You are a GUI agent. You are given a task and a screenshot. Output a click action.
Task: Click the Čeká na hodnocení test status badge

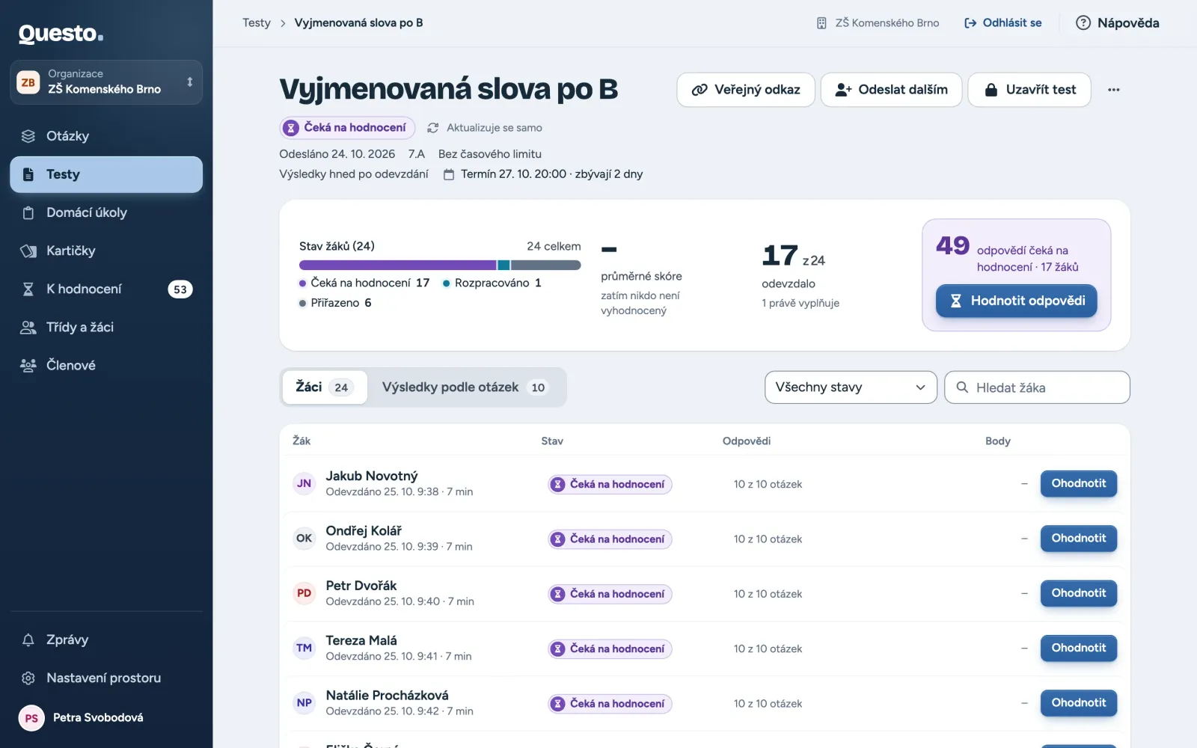pos(347,128)
